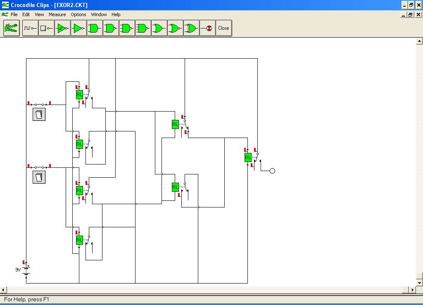Select the logic input switch component
This screenshot has height=305, width=423.
click(46, 28)
